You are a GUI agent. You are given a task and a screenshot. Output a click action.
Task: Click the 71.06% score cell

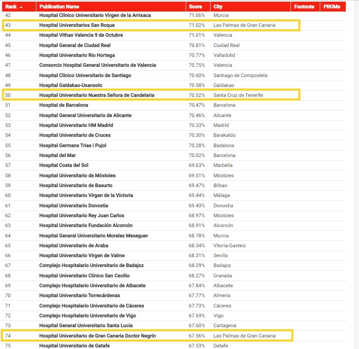point(197,15)
